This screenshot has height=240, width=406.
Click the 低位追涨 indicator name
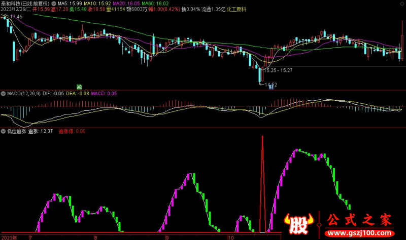(17, 131)
